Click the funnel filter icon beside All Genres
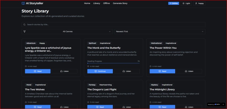Image resolution: width=227 pixels, height=109 pixels. tap(25, 32)
